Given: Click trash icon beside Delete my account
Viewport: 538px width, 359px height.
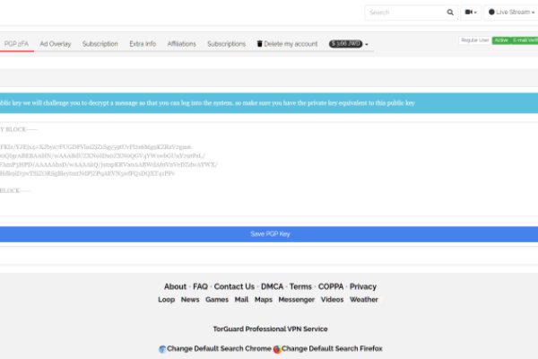Looking at the screenshot, I should click(x=260, y=43).
